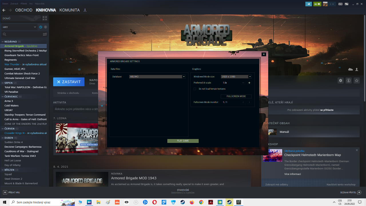Image resolution: width=366 pixels, height=206 pixels.
Task: Go to the OBCHOD tab
Action: (24, 10)
